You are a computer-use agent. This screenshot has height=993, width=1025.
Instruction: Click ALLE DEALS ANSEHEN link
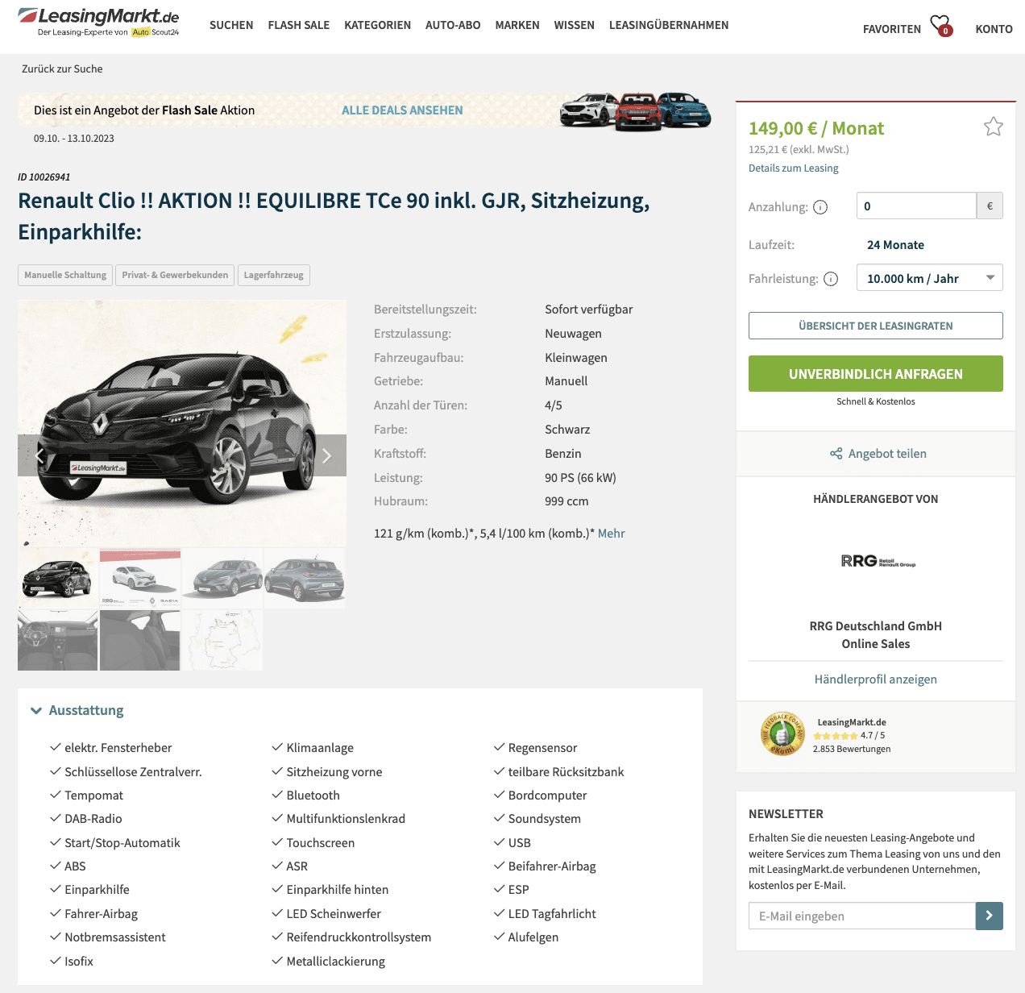pyautogui.click(x=402, y=110)
